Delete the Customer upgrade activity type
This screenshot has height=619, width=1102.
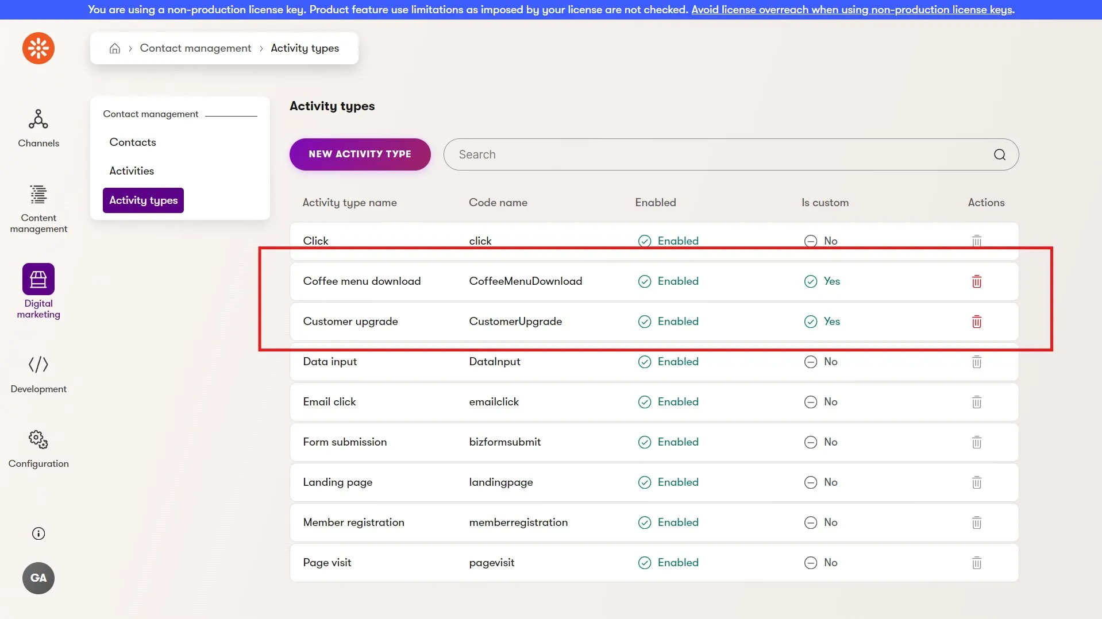[976, 322]
